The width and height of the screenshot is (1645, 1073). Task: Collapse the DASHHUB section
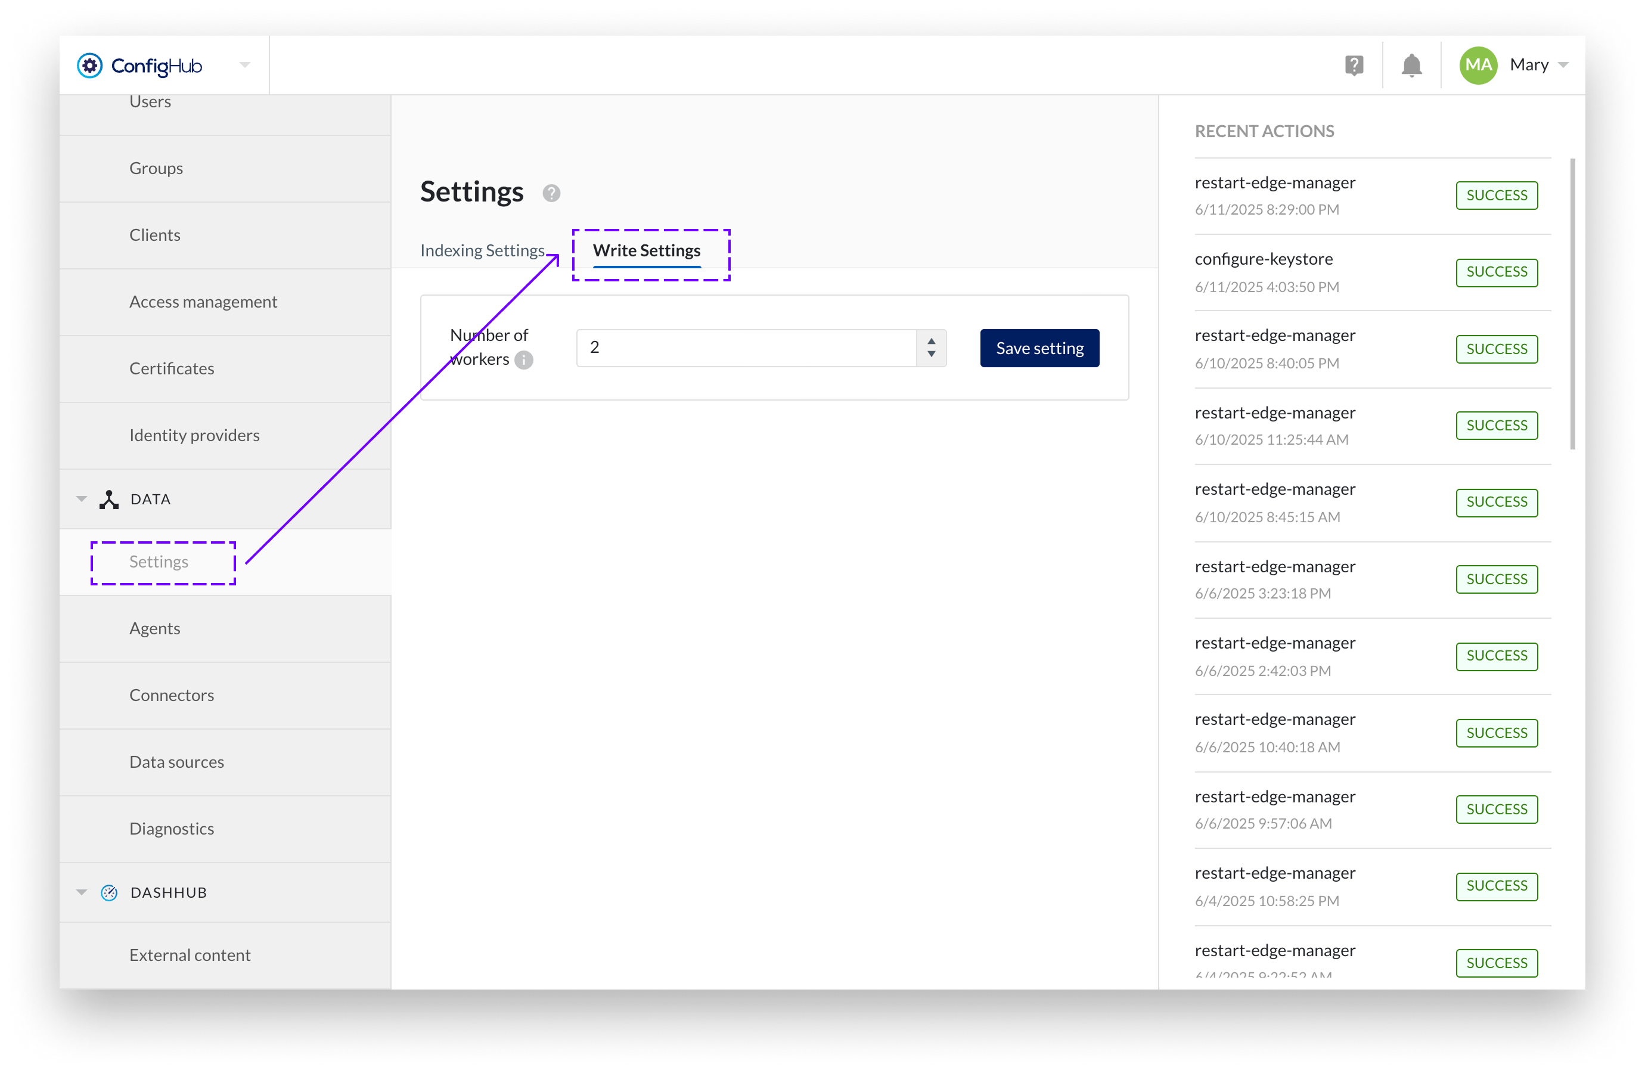[82, 892]
